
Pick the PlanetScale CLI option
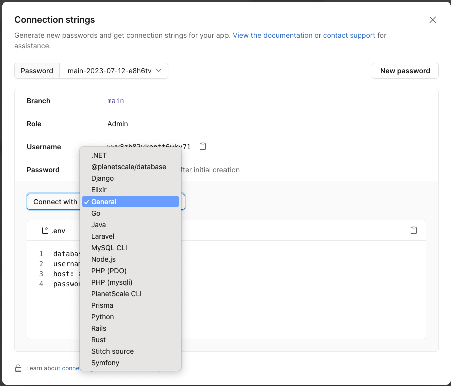116,294
